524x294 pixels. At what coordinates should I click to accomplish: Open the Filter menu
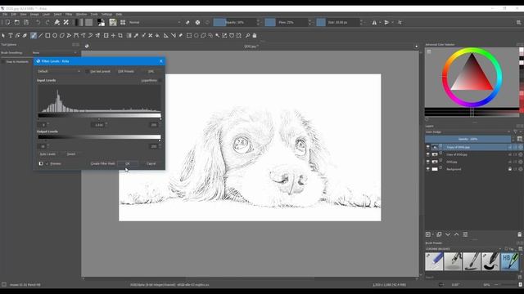tap(69, 15)
